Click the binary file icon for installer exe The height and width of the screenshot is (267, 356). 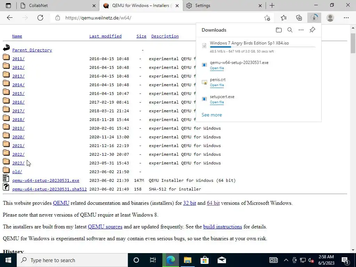point(6,178)
